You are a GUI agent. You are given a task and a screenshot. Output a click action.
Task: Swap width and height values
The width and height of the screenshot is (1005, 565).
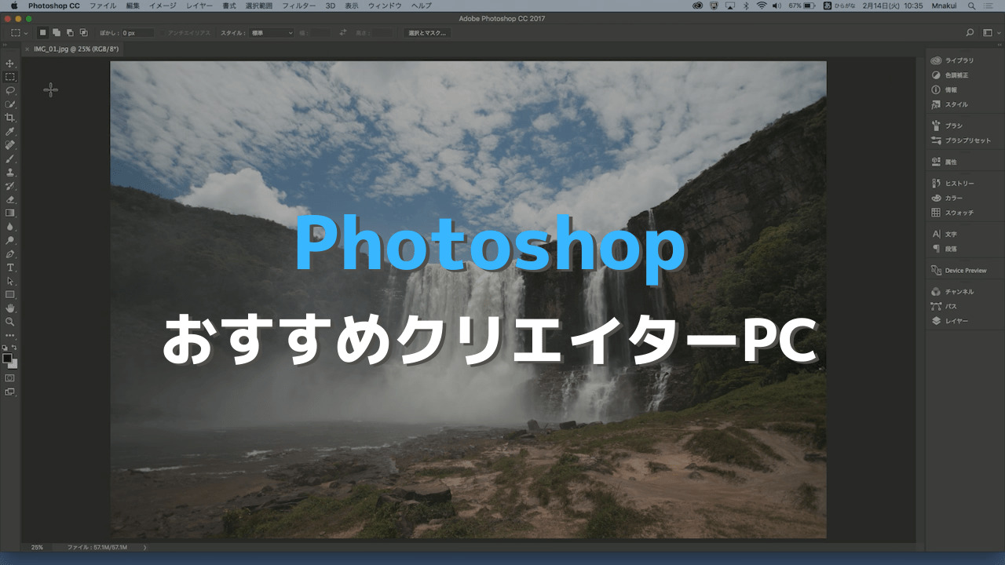tap(343, 33)
